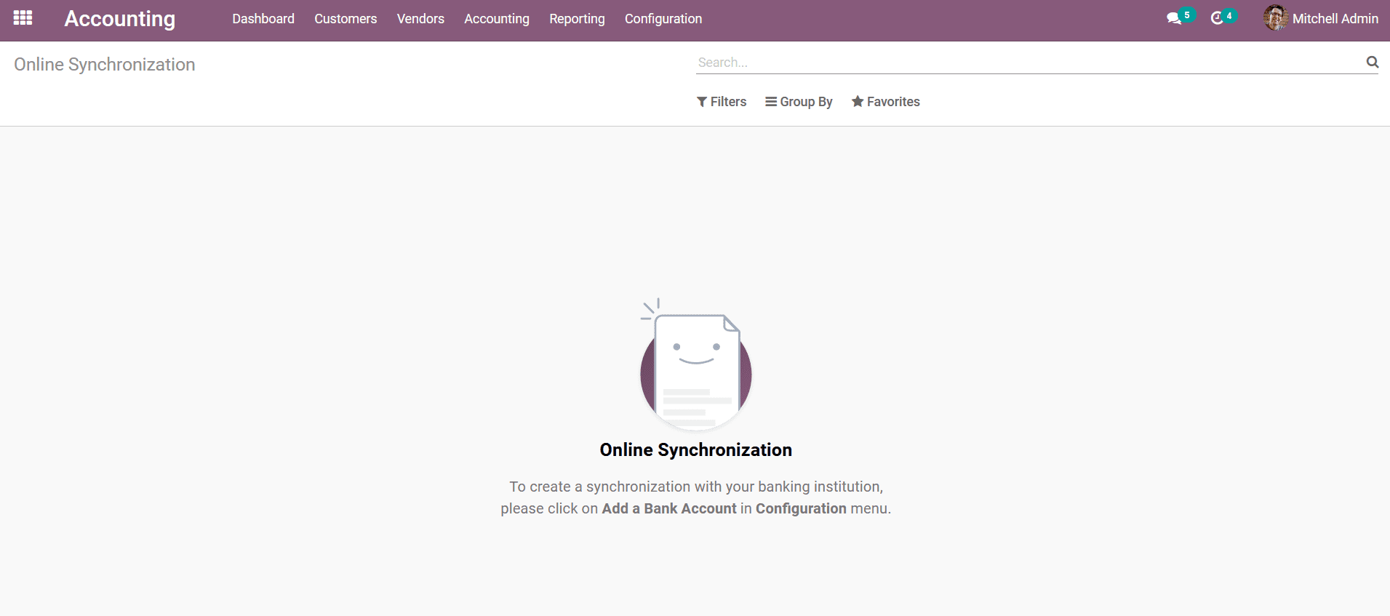Image resolution: width=1390 pixels, height=616 pixels.
Task: Click the Online Synchronization breadcrumb title
Action: coord(105,65)
